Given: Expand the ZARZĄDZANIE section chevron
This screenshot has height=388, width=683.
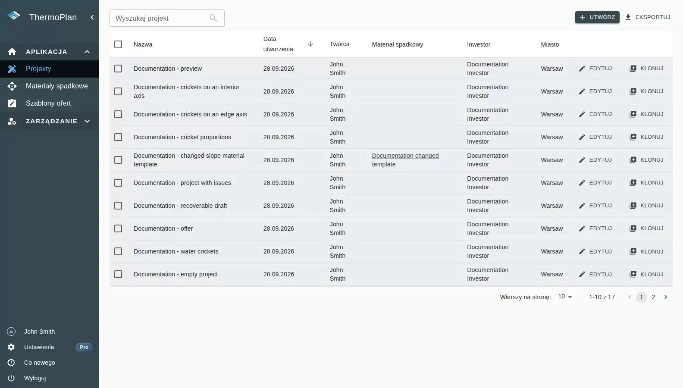Looking at the screenshot, I should (x=87, y=121).
